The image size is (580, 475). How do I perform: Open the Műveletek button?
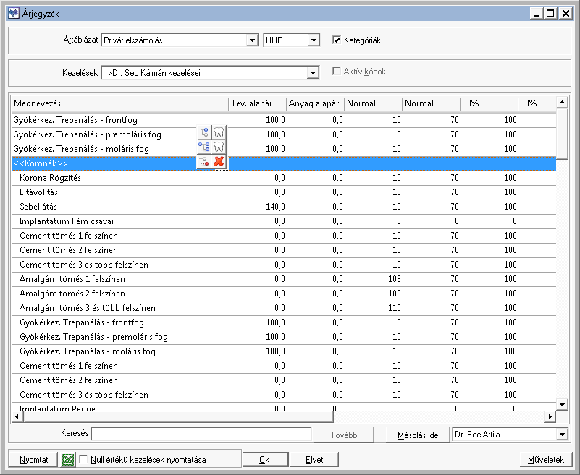[545, 460]
